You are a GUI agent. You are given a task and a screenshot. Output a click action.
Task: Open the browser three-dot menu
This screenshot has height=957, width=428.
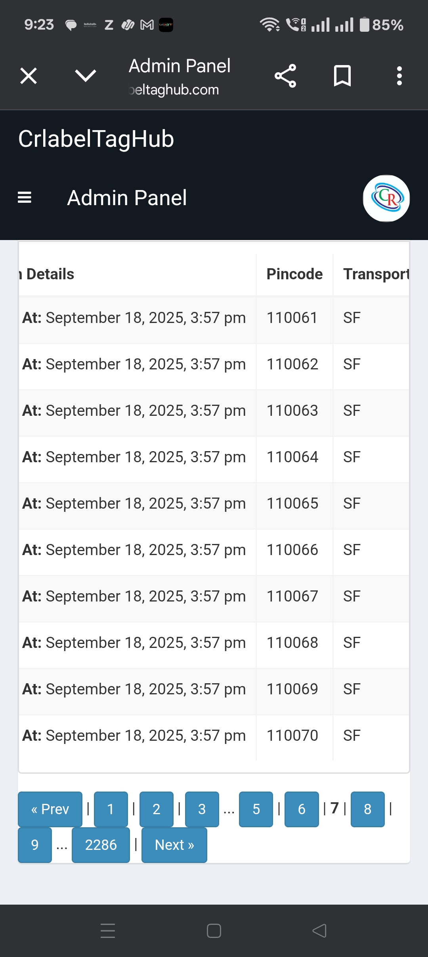pos(399,76)
